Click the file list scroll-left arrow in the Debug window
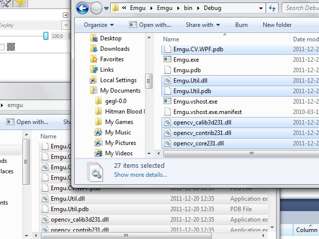This screenshot has height=239, width=319. tap(159, 153)
